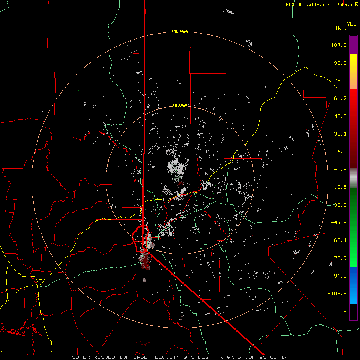The width and height of the screenshot is (360, 360).
Task: Select the -47.6 scale value
Action: (x=339, y=223)
